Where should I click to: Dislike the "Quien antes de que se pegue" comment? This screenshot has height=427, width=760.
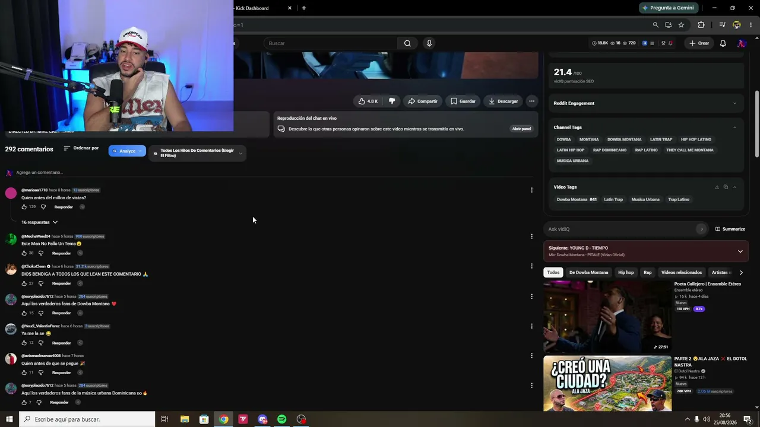click(x=41, y=372)
